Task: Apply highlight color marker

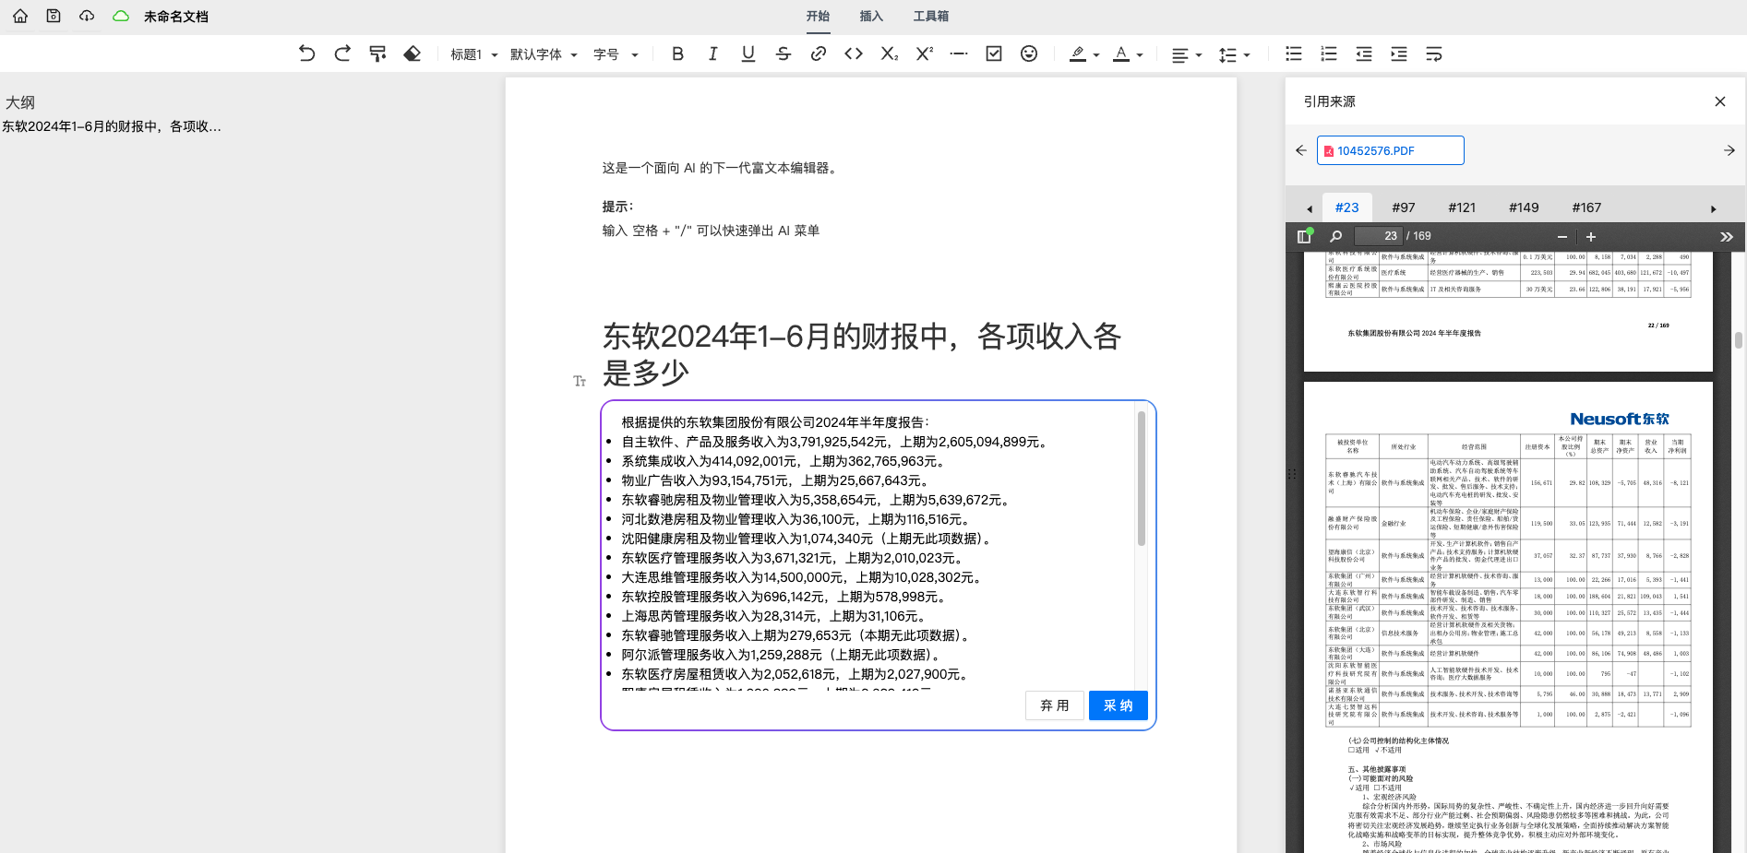Action: tap(1077, 54)
